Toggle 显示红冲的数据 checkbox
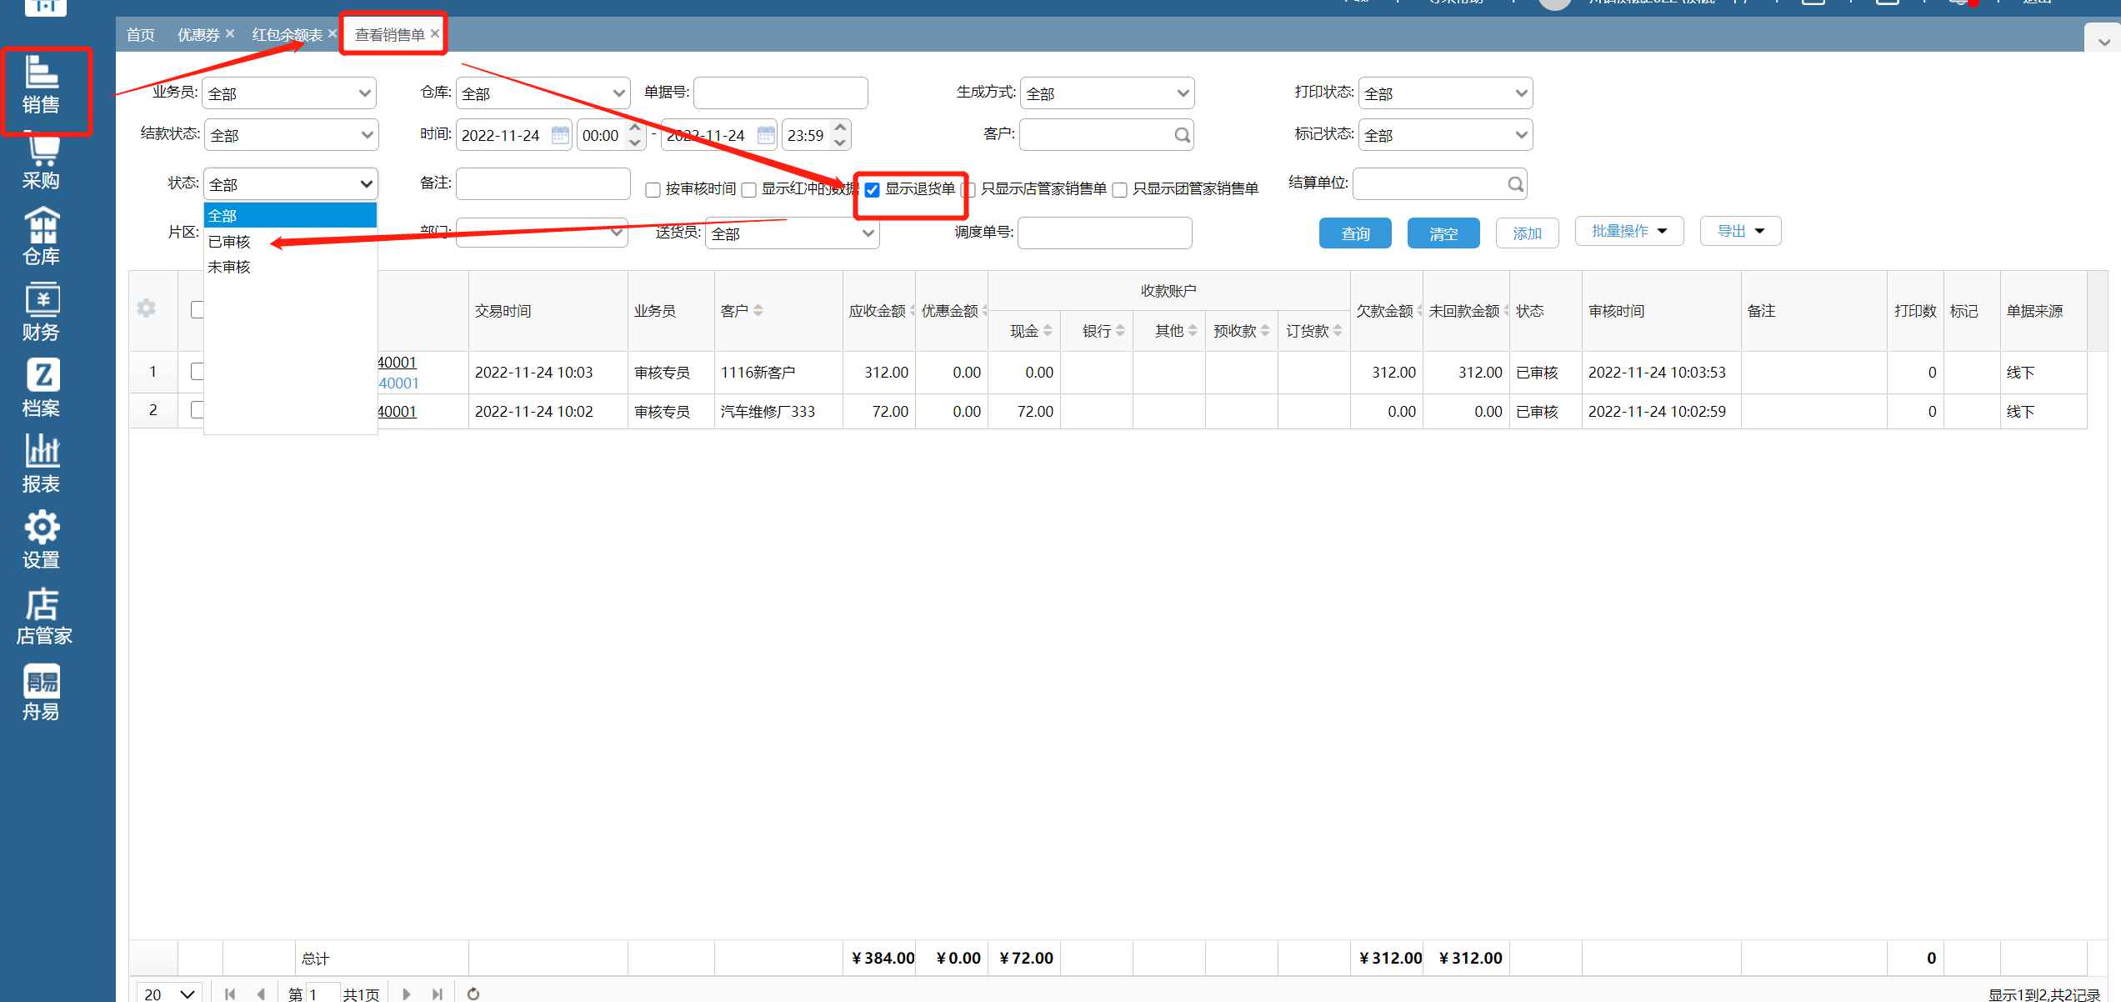 [749, 190]
